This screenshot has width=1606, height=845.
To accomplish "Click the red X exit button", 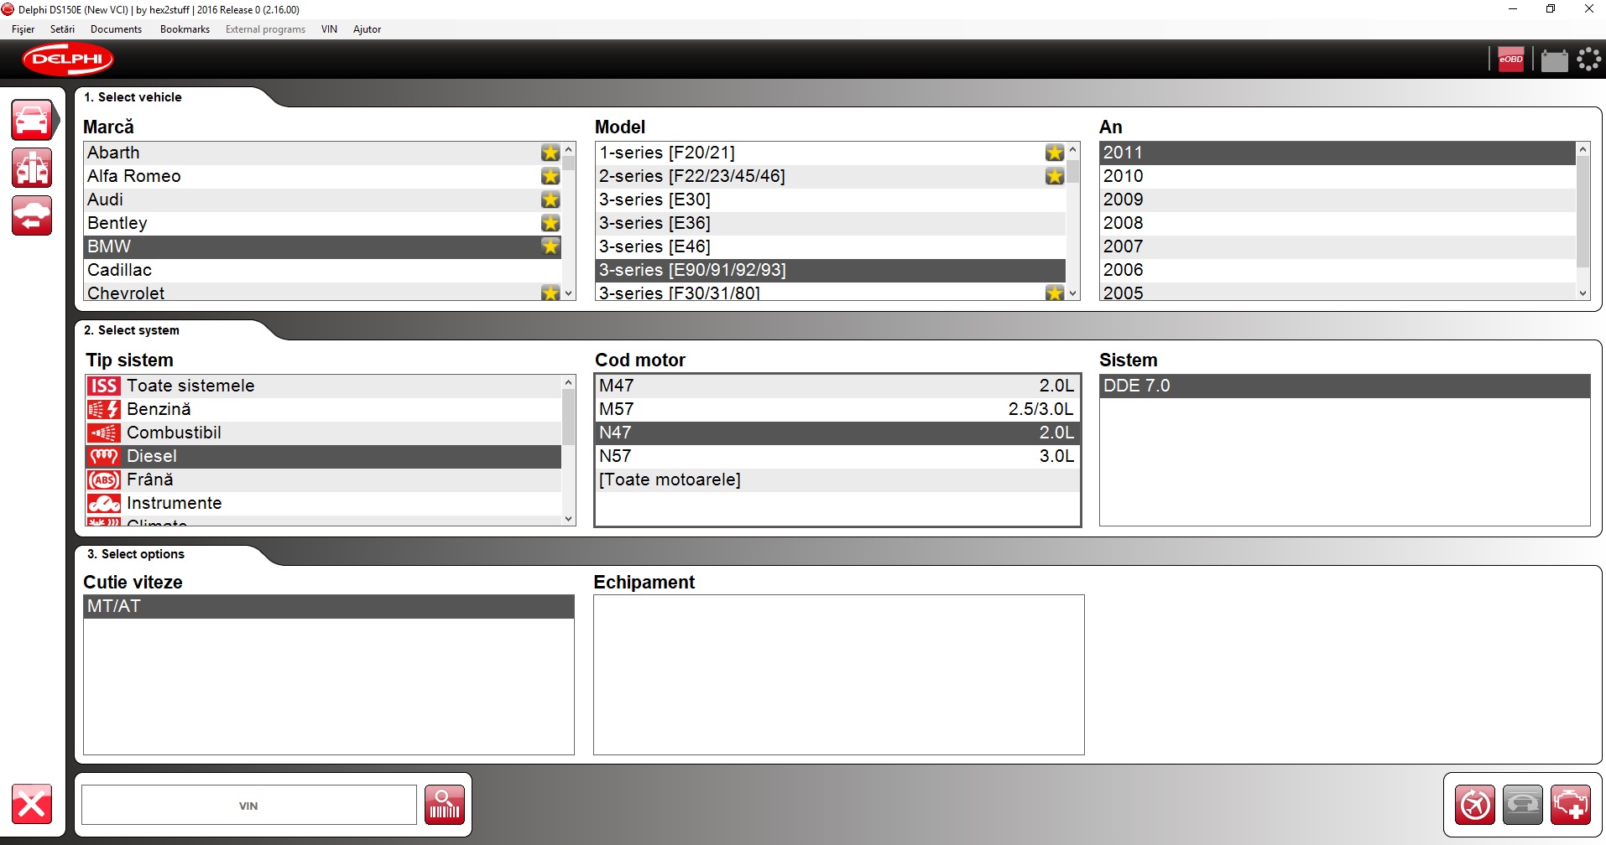I will [x=32, y=805].
